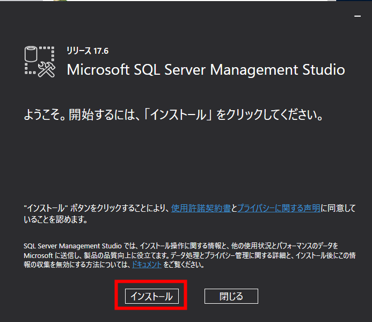This screenshot has width=372, height=322.
Task: Click the Microsoft SQL Server Management Studio title
Action: [206, 70]
